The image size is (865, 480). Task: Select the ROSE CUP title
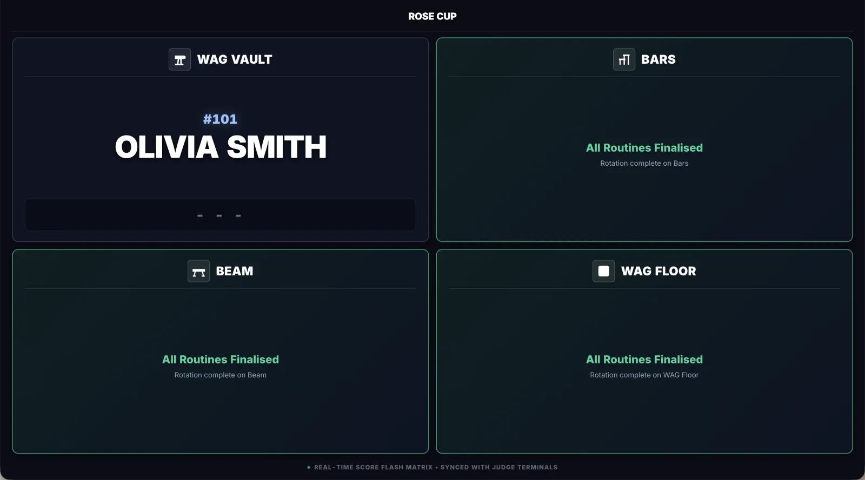click(x=432, y=16)
